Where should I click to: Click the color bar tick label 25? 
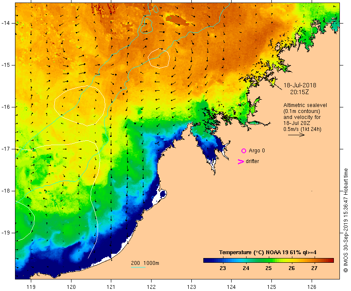coord(269,268)
